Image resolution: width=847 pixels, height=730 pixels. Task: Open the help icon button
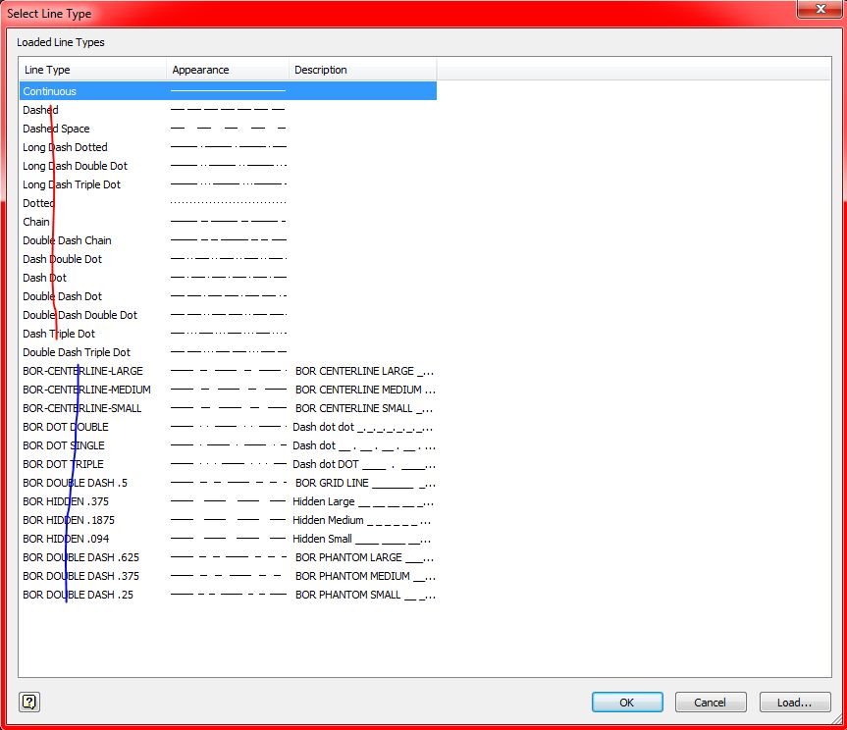(x=29, y=702)
